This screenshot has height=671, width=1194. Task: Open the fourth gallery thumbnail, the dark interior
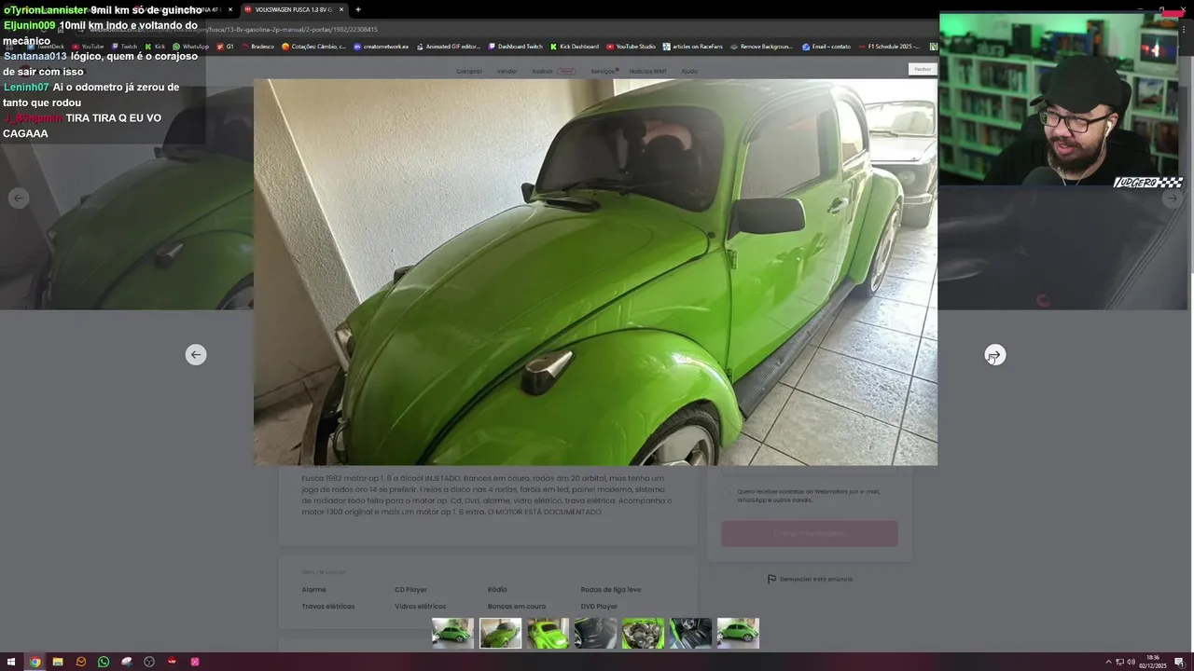coord(595,633)
